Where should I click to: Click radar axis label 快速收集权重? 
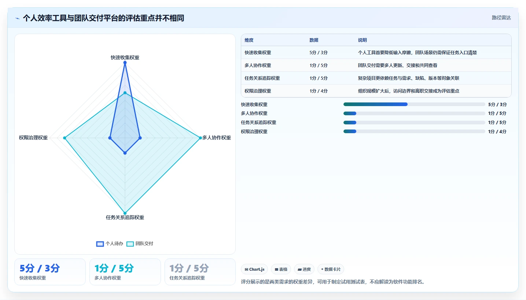coord(125,57)
